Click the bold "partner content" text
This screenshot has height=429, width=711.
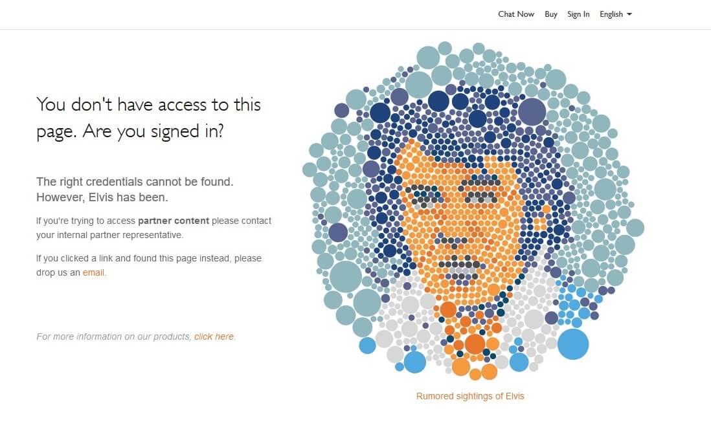point(174,221)
